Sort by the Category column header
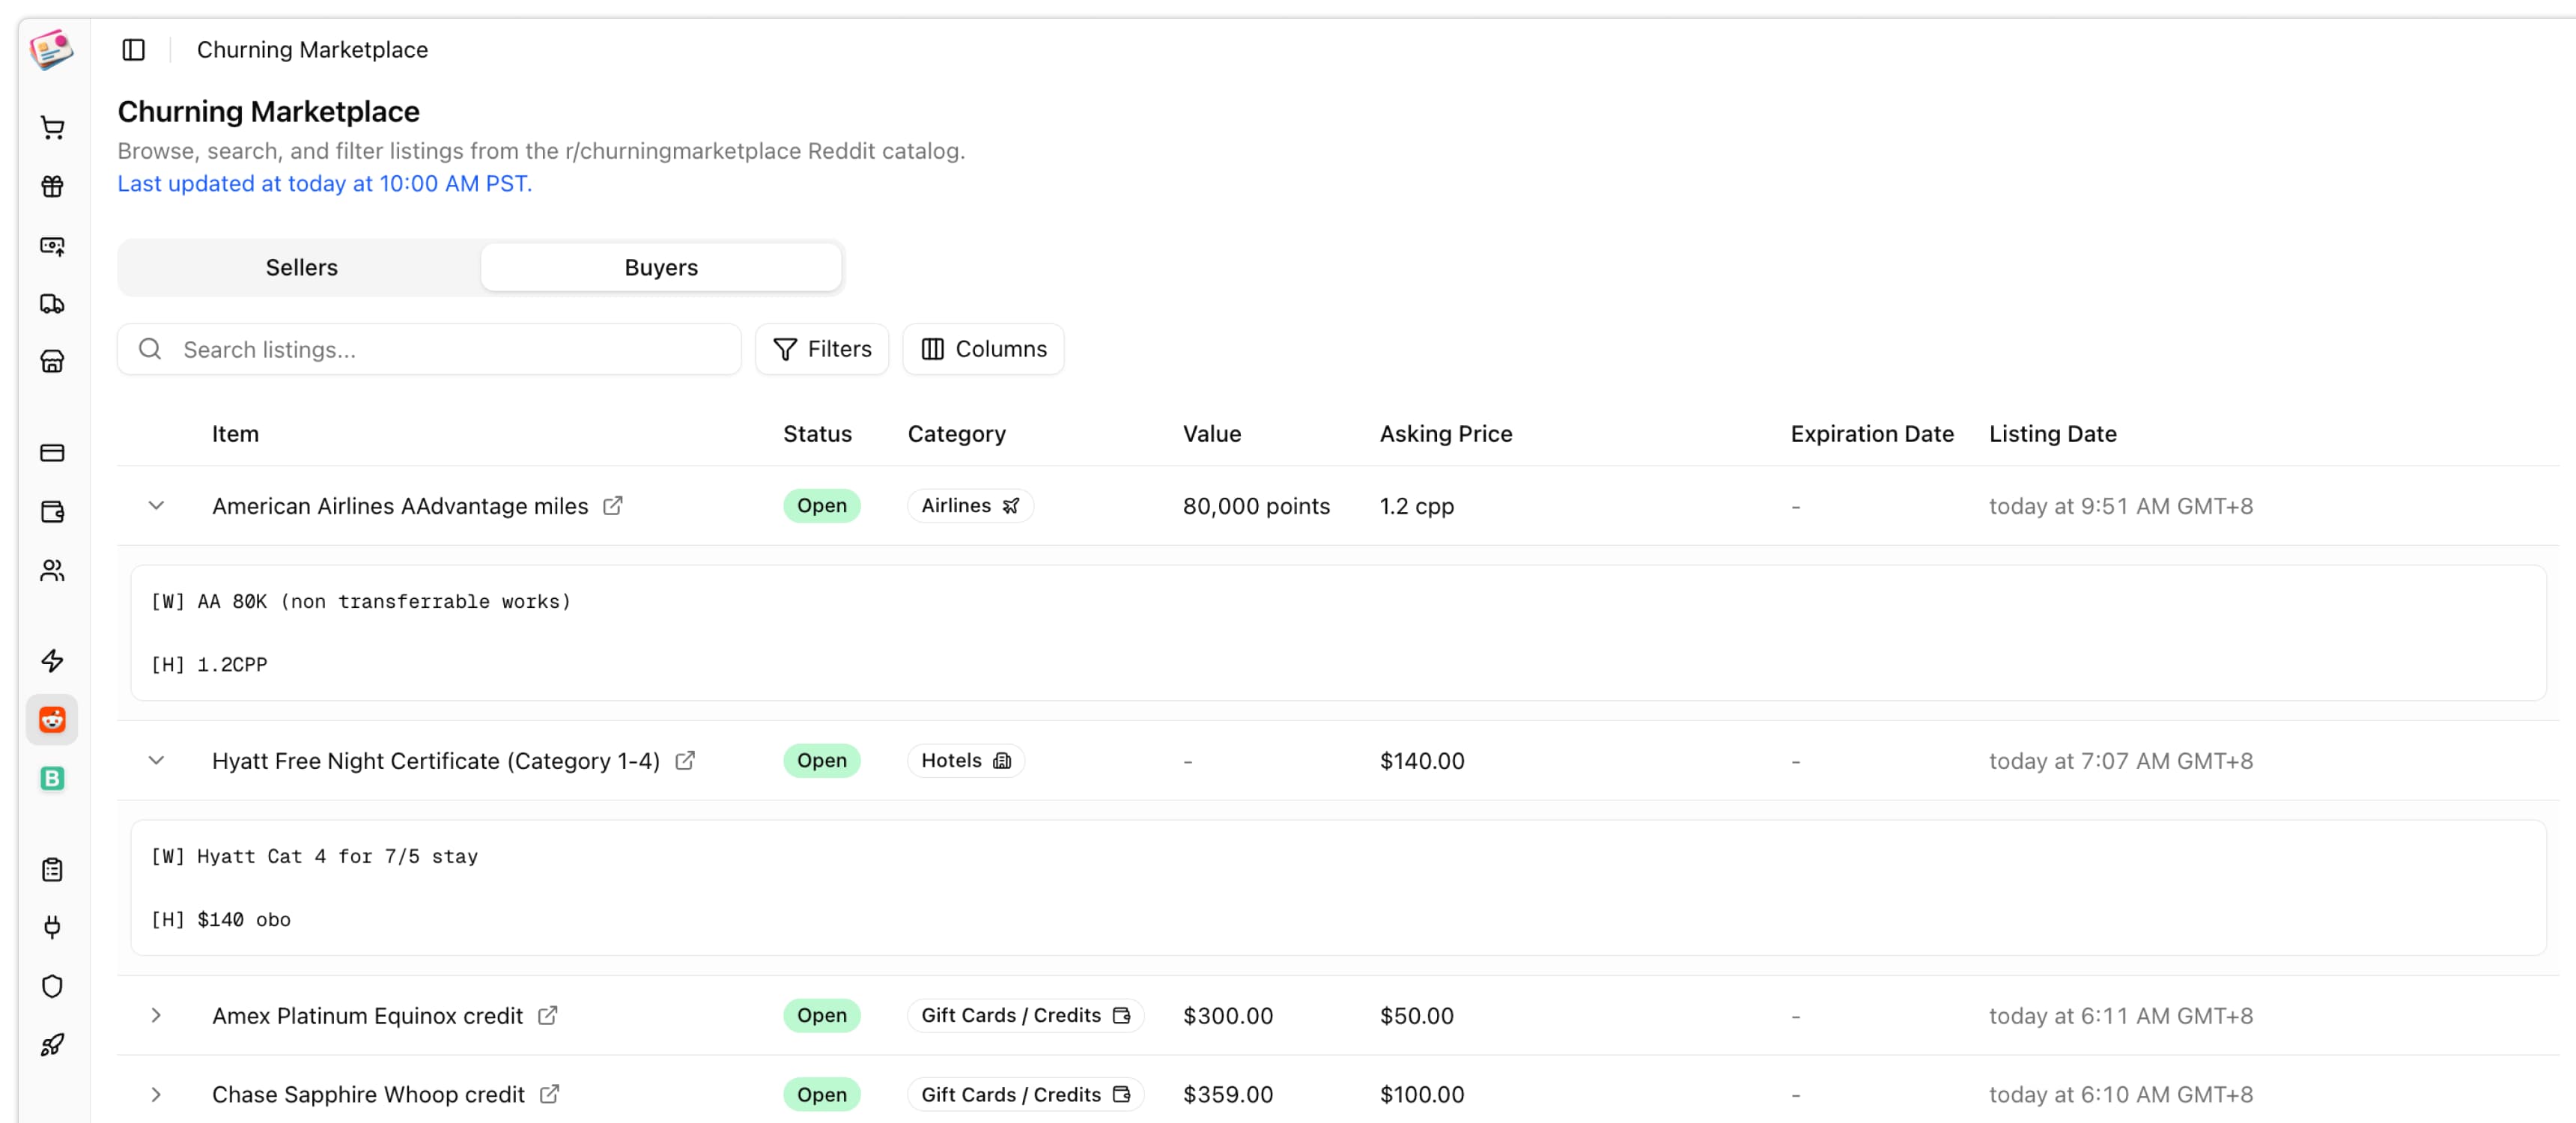 [956, 434]
